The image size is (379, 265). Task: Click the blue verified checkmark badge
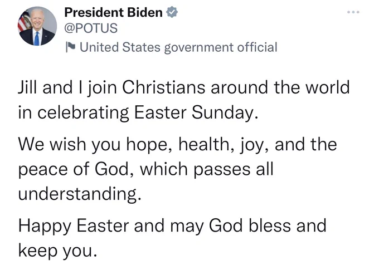click(172, 12)
